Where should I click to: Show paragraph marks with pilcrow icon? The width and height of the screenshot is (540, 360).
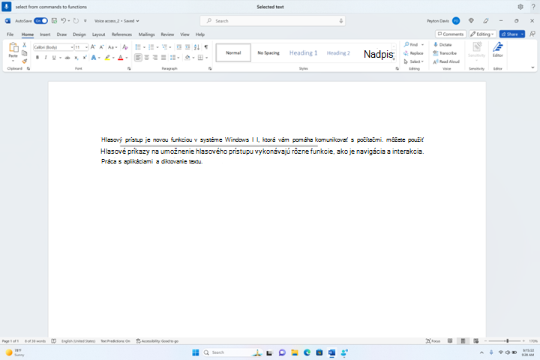coord(206,47)
